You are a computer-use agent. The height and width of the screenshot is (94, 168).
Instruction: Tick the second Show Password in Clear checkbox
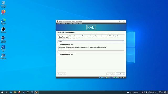tap(58, 54)
